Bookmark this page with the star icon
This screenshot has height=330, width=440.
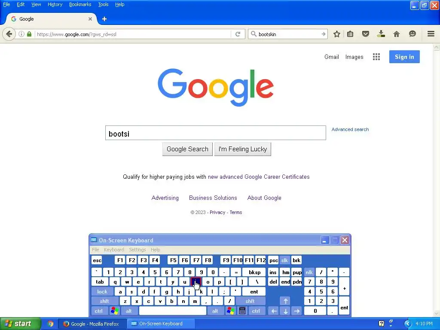(337, 34)
